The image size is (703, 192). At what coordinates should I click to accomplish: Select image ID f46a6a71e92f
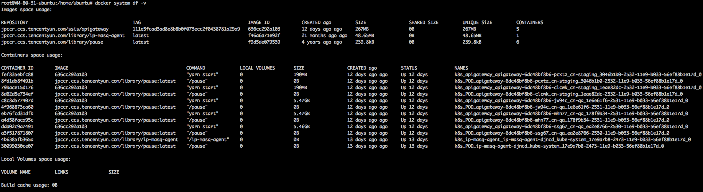tap(264, 36)
